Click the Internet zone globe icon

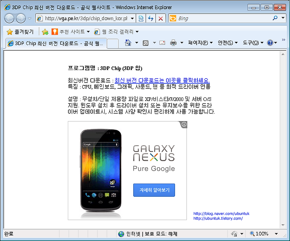click(x=121, y=234)
